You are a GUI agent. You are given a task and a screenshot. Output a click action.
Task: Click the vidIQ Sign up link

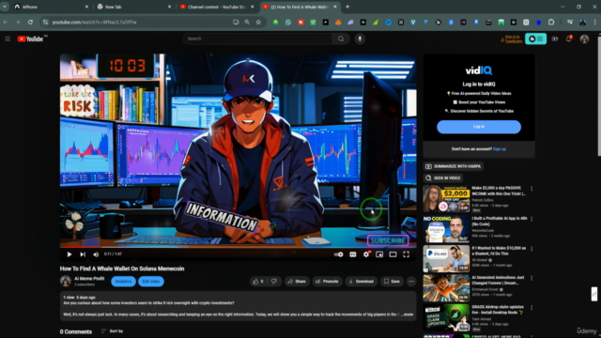coord(500,149)
